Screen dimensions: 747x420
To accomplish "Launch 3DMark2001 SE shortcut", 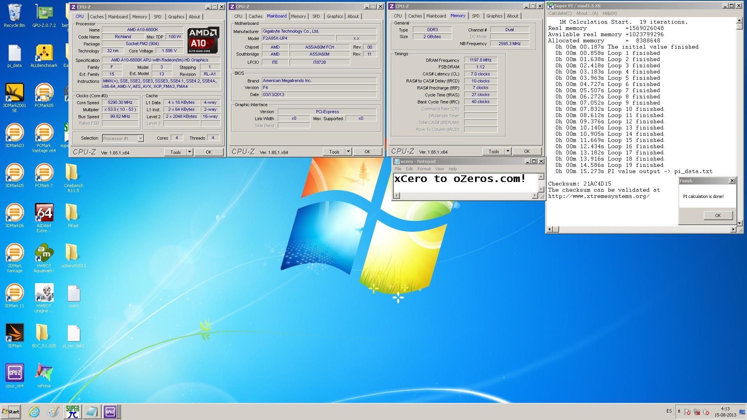I will 14,98.
